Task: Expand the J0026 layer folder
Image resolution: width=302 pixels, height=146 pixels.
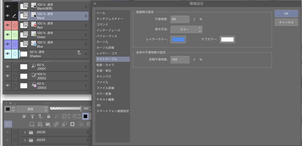Action: [25, 132]
